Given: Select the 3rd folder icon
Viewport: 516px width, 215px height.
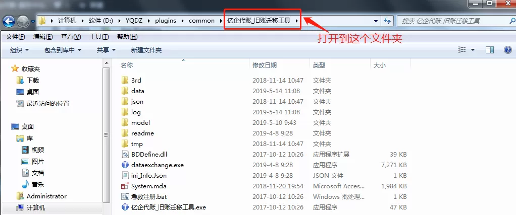Looking at the screenshot, I should click(125, 80).
